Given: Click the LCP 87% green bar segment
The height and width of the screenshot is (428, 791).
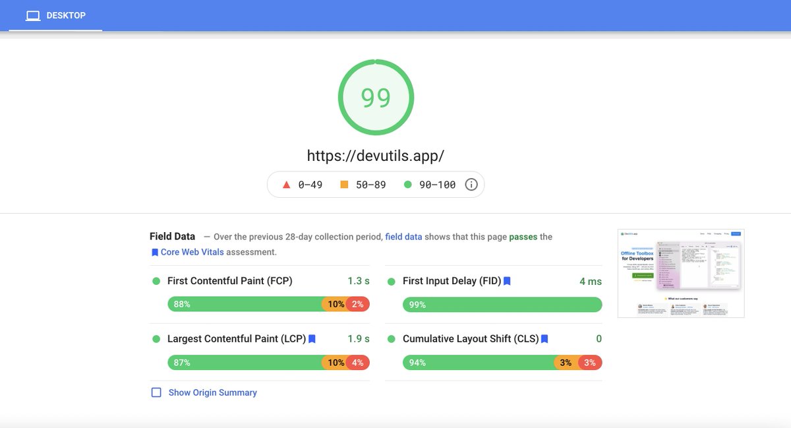Looking at the screenshot, I should point(245,362).
